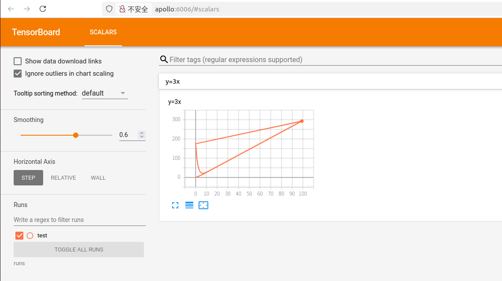Viewport: 502px width, 281px height.
Task: Collapse the y=3x category header
Action: 330,81
